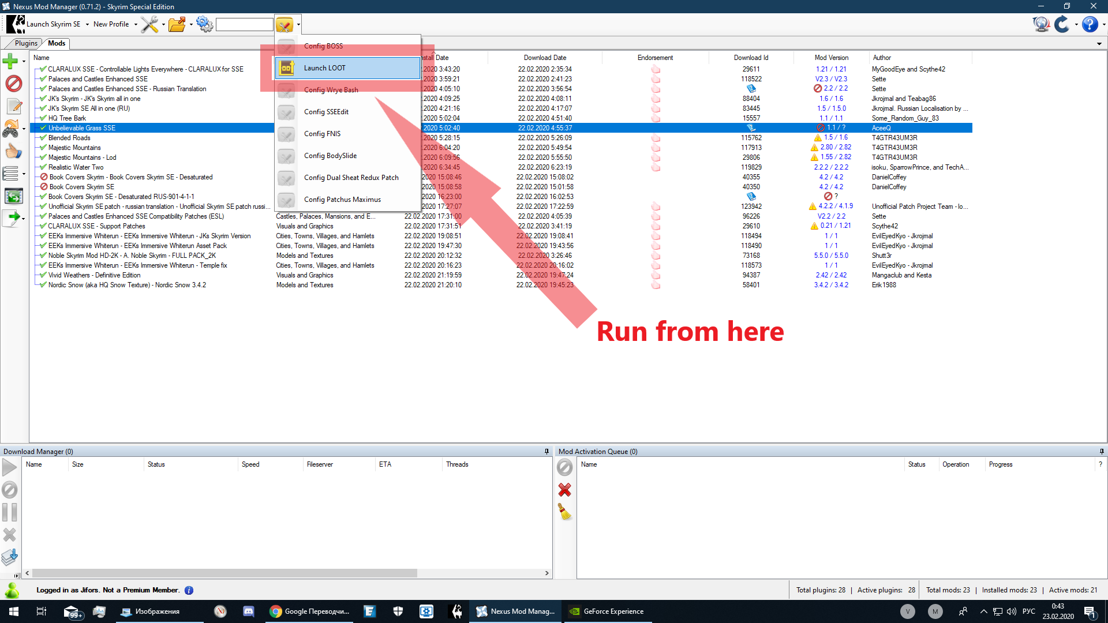Toggle checkmark for CLARALUX SSE - Support Patches
The height and width of the screenshot is (623, 1108).
click(43, 226)
